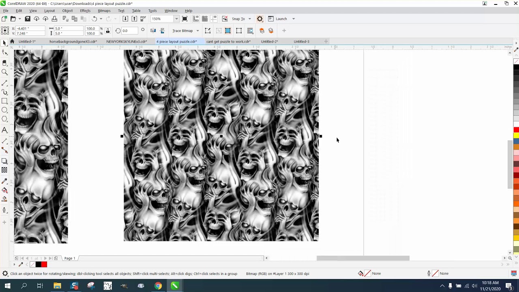The height and width of the screenshot is (292, 519).
Task: Select the Drop Shadow tool
Action: point(4,161)
